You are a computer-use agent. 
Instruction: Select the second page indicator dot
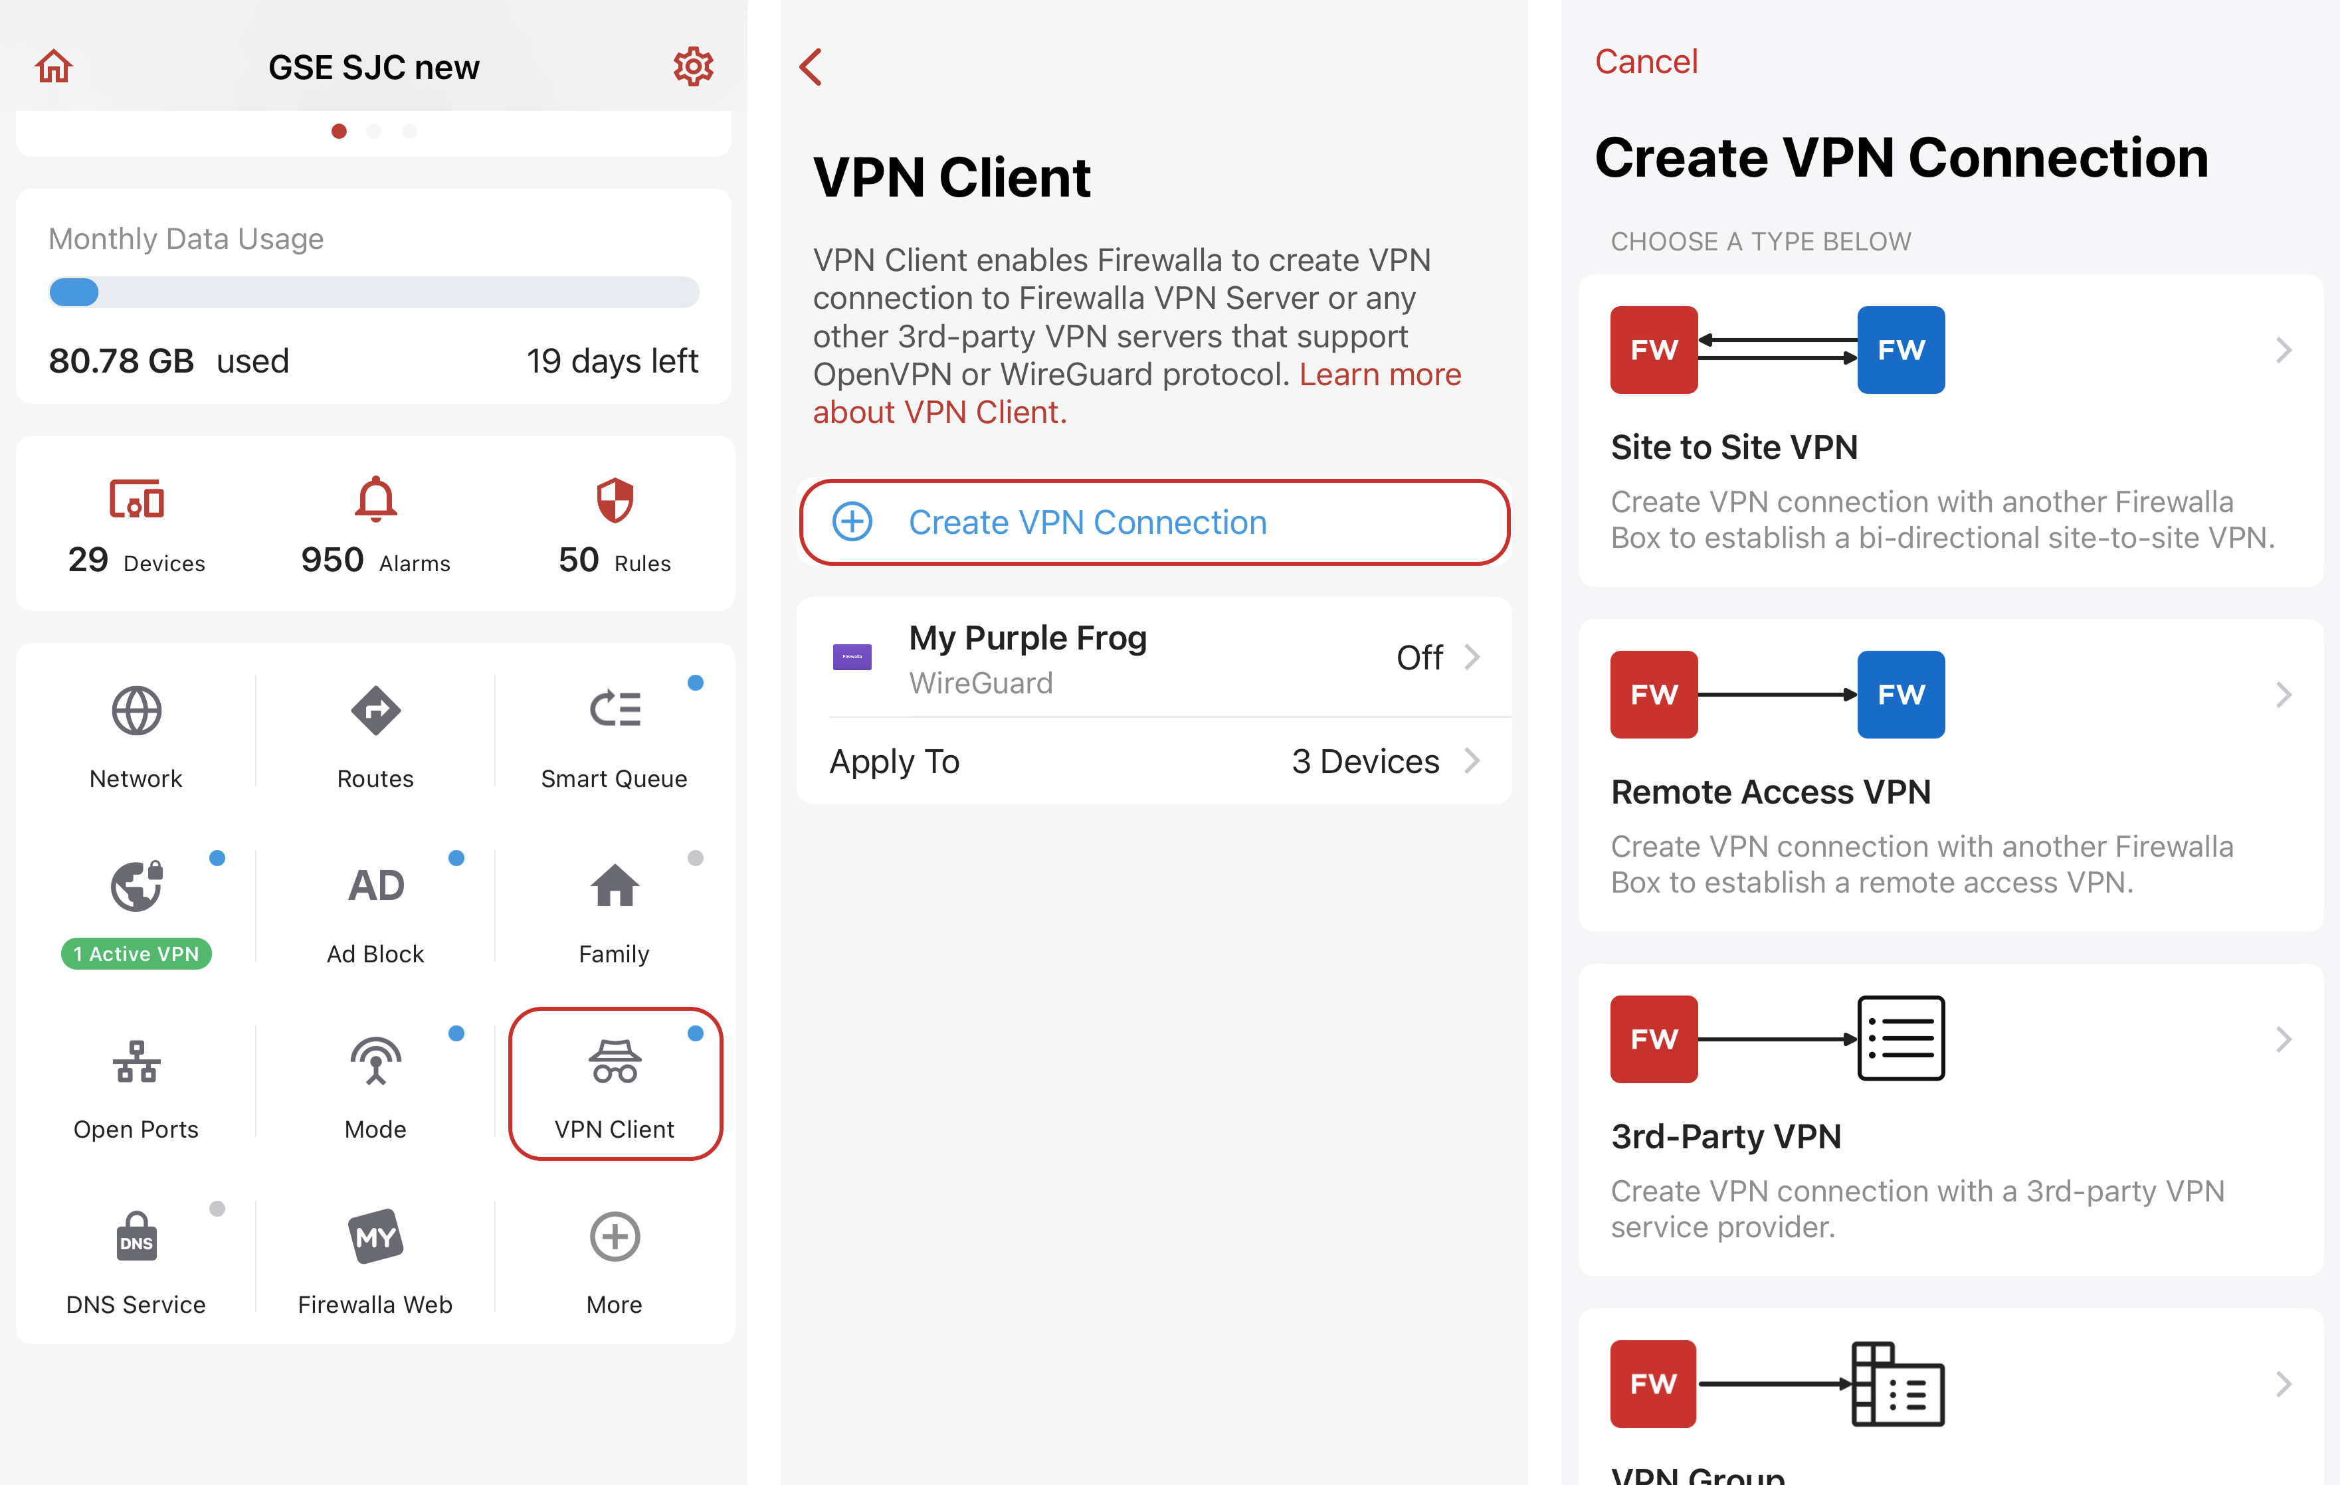pyautogui.click(x=374, y=131)
